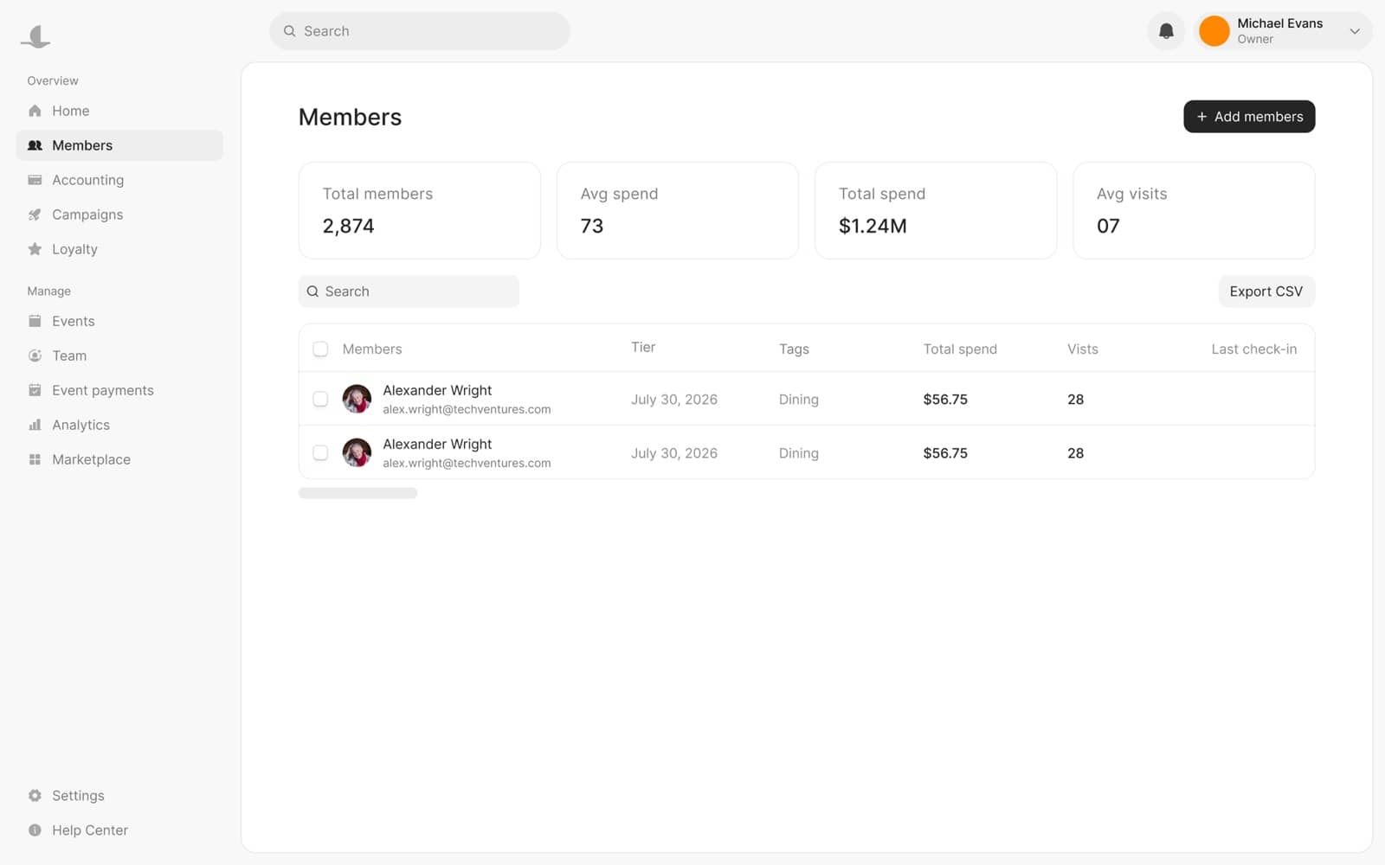Click the Last check-in column header
This screenshot has height=865, width=1385.
pos(1253,349)
